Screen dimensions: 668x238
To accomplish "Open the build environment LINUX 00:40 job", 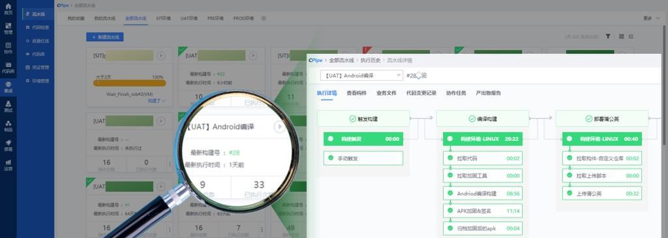I will [602, 139].
